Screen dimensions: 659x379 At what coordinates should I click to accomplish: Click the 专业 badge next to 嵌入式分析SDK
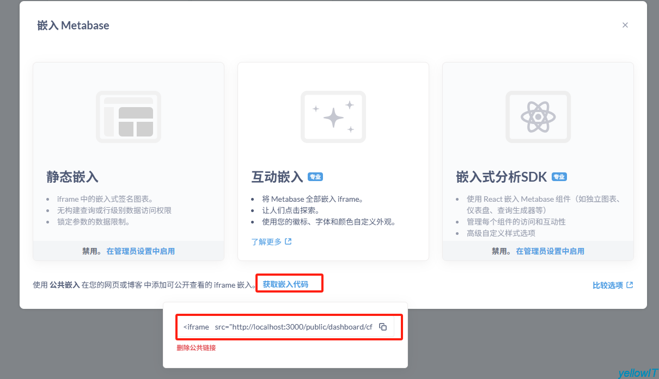[559, 177]
